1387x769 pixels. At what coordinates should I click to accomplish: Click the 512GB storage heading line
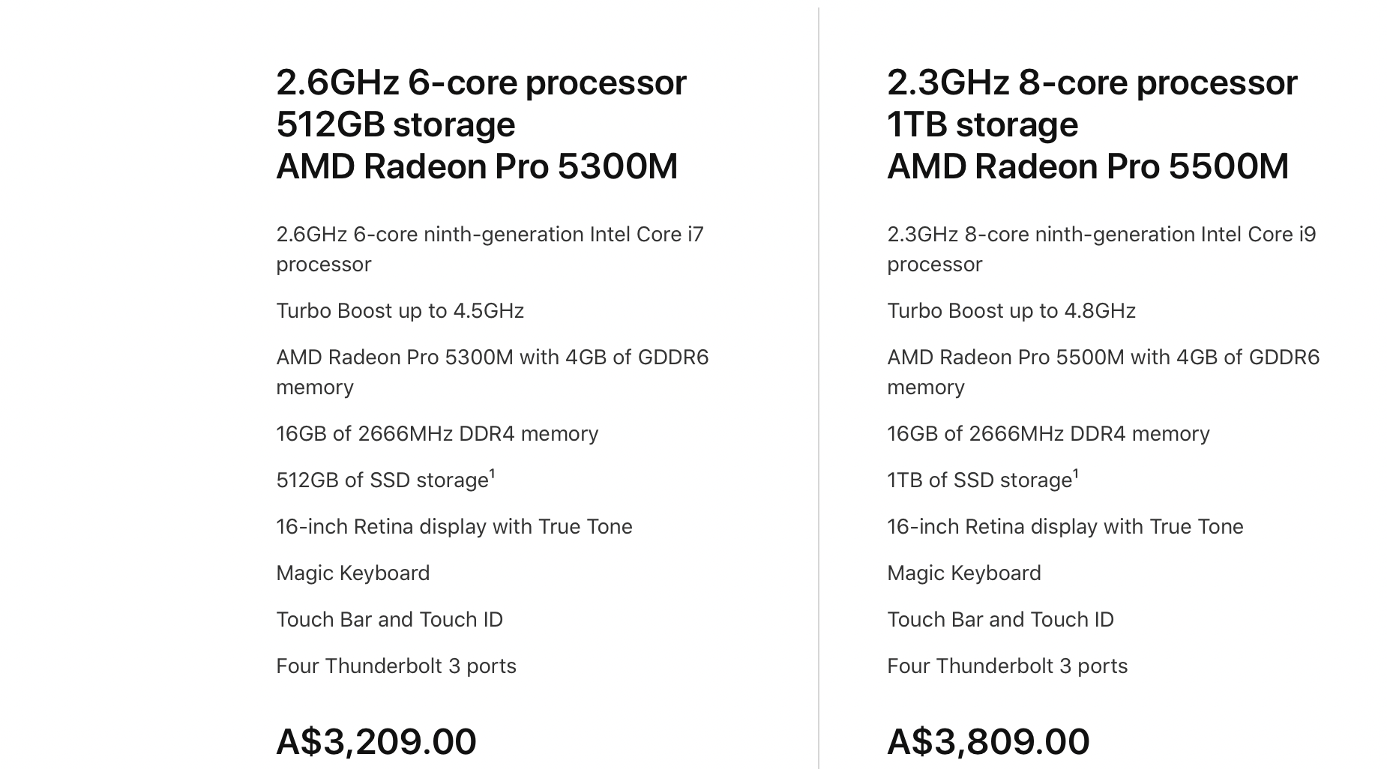click(x=395, y=124)
